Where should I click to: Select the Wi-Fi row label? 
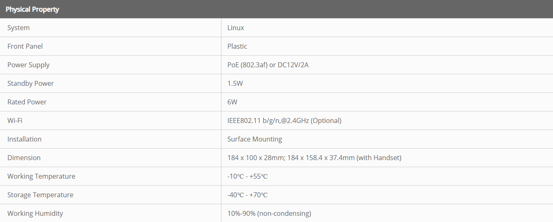(15, 120)
